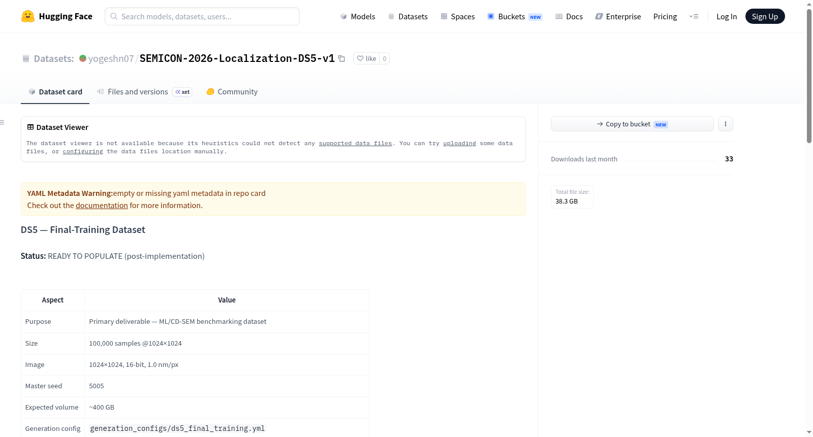The height and width of the screenshot is (437, 813).
Task: Select the '38.3 GB' file size value
Action: 567,201
